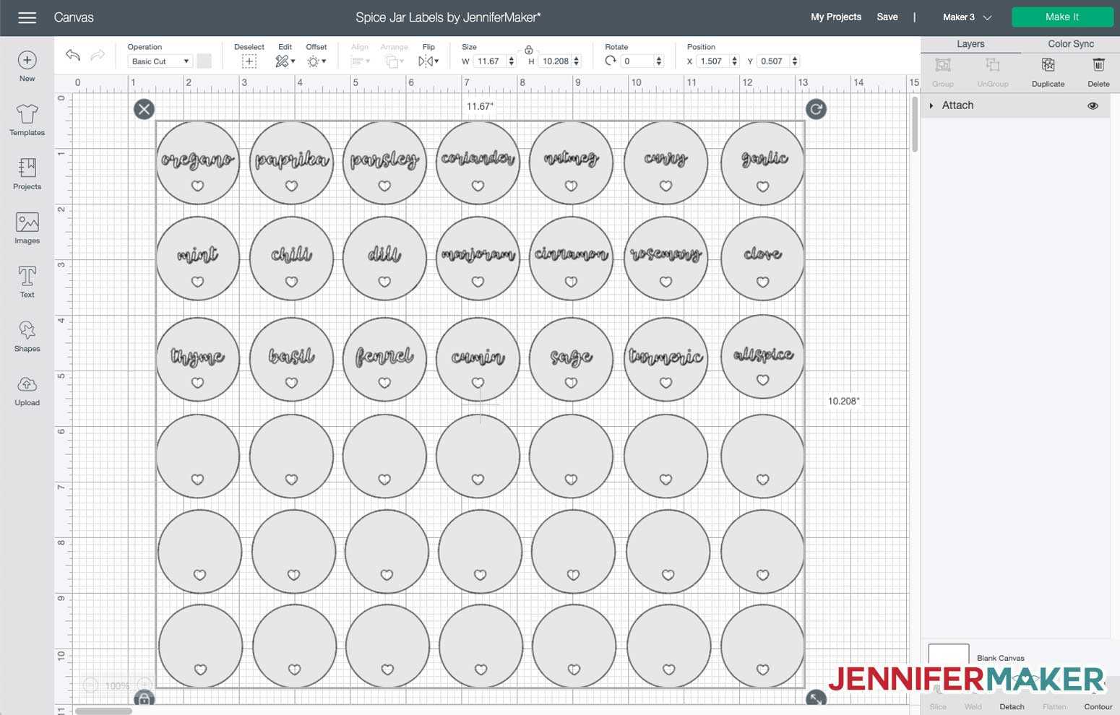
Task: Delete selection using canvas X handle
Action: [x=145, y=109]
